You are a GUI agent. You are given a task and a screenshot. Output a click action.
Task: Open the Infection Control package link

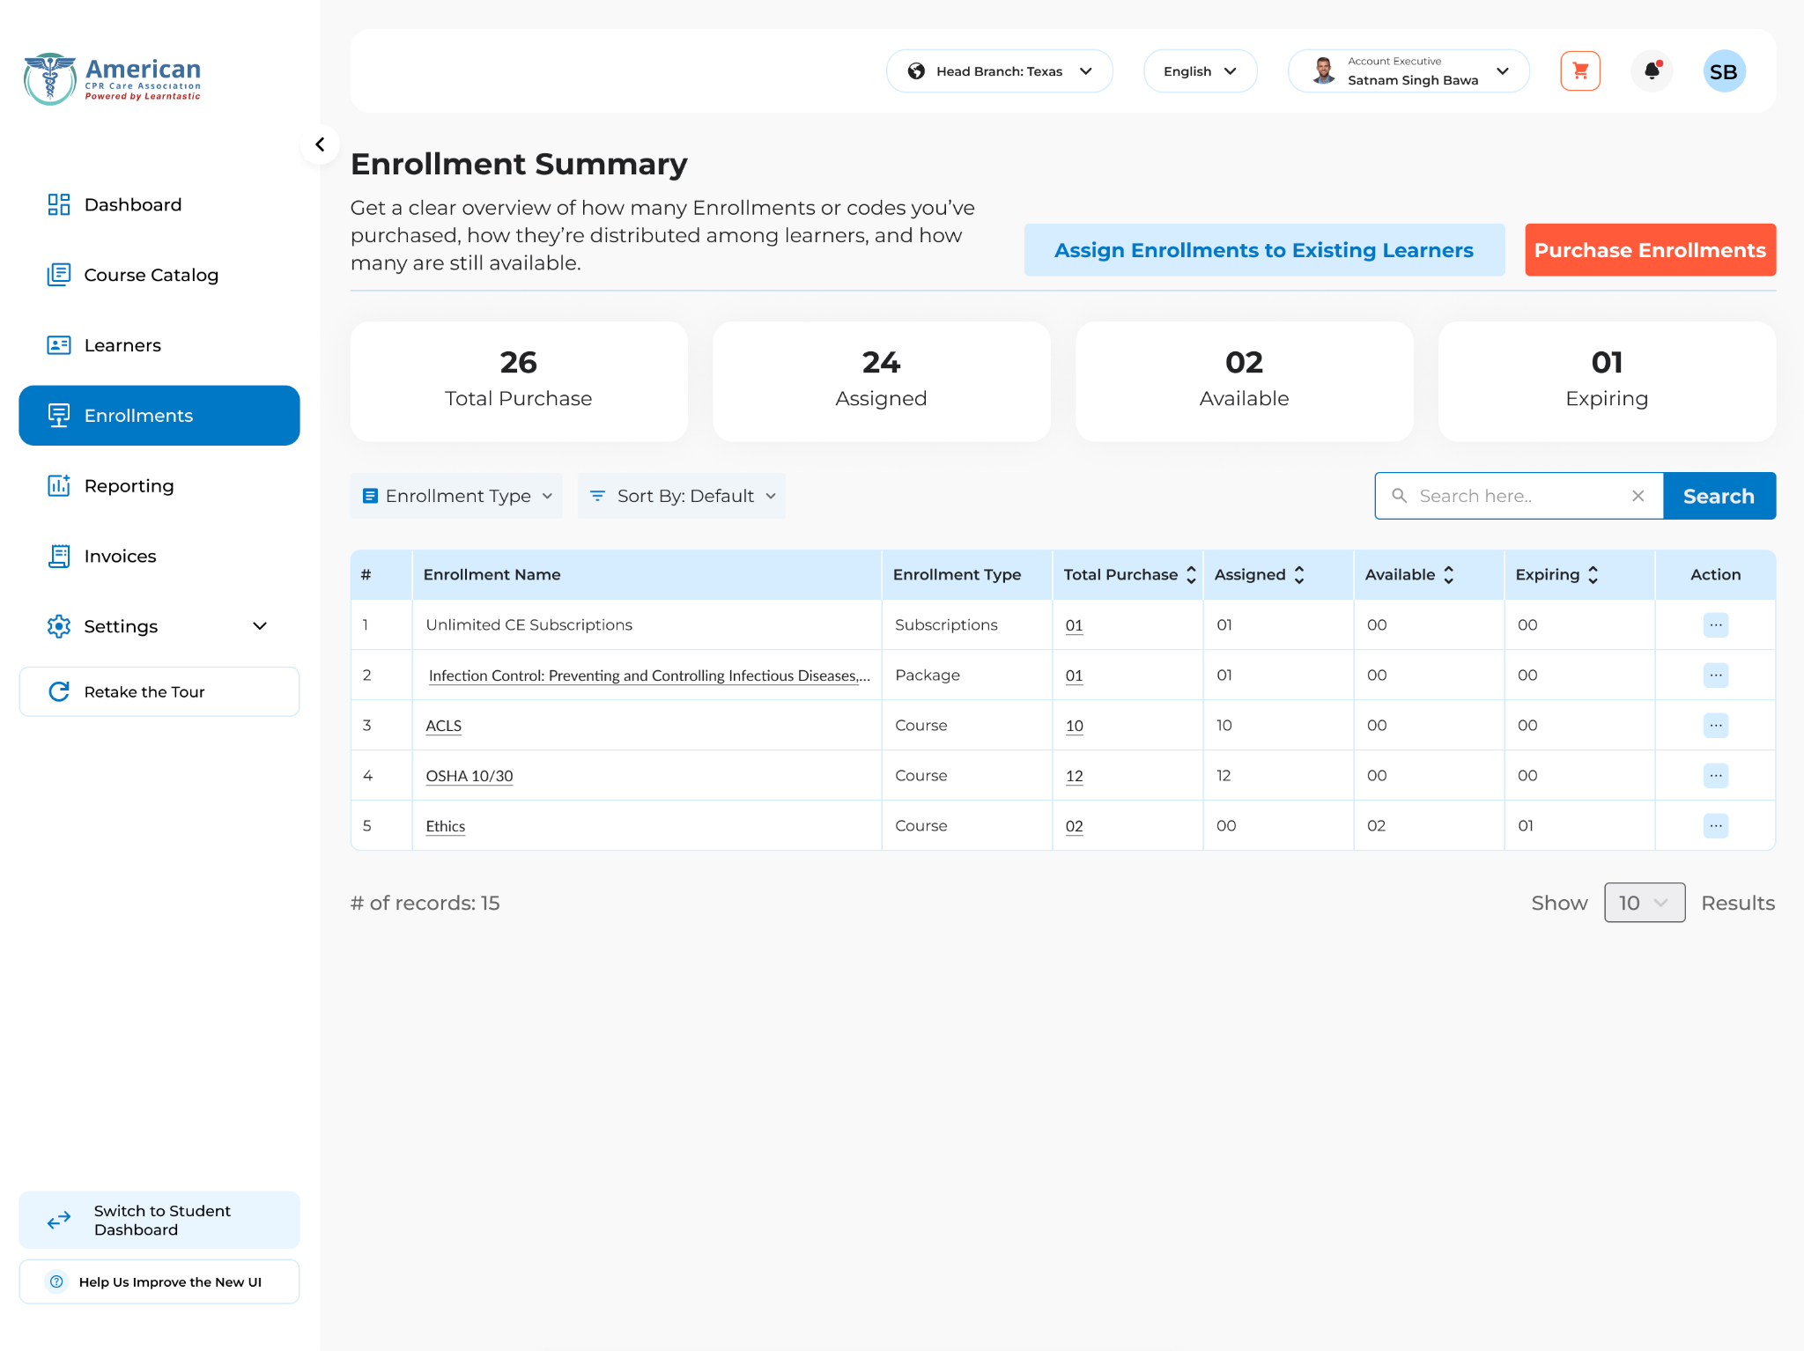(649, 675)
